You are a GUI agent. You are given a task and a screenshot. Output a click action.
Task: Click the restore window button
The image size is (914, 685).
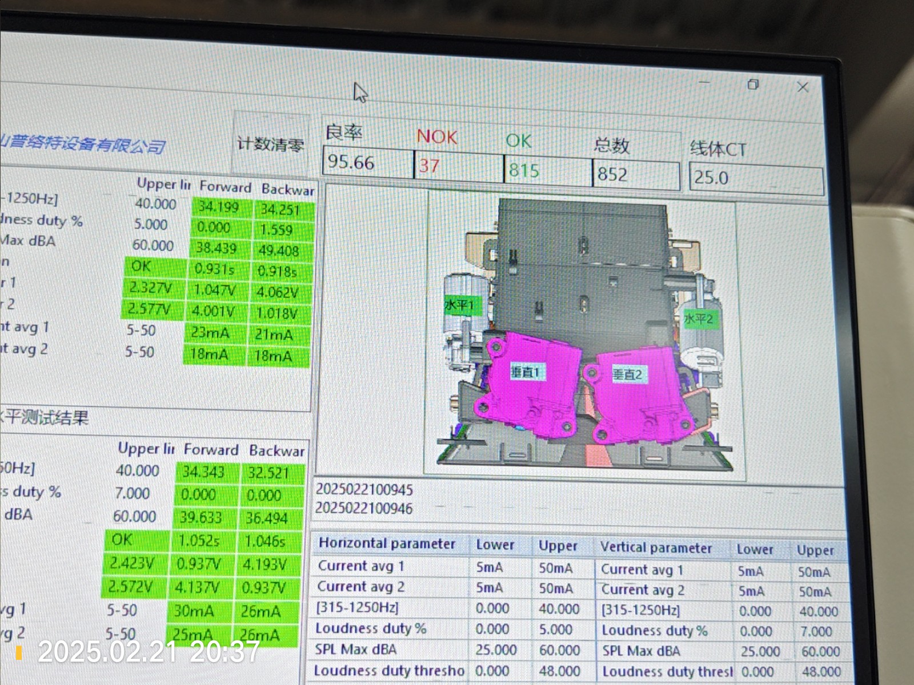(x=753, y=85)
